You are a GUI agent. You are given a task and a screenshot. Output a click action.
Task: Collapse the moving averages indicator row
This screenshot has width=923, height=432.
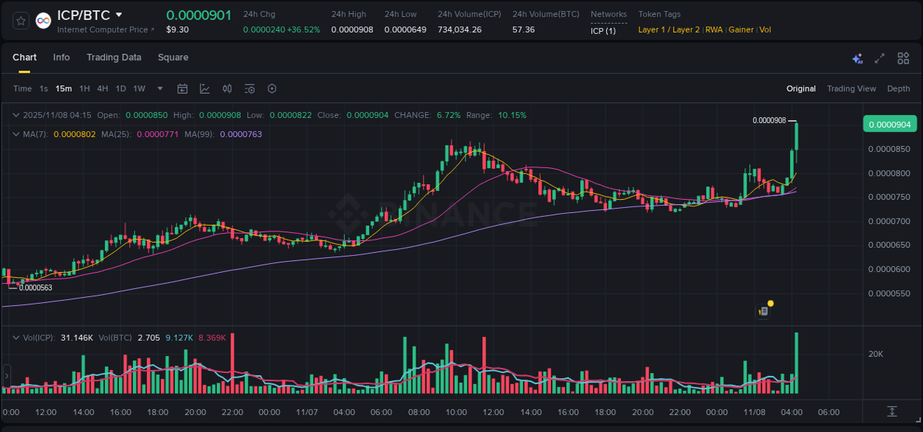pos(15,134)
